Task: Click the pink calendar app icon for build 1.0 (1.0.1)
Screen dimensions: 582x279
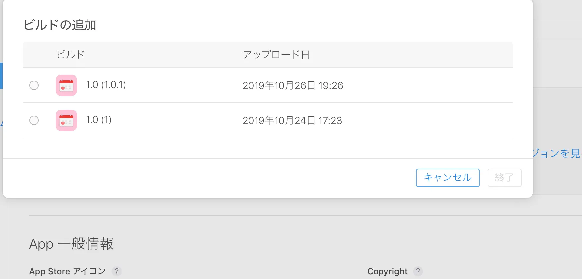Action: 66,85
